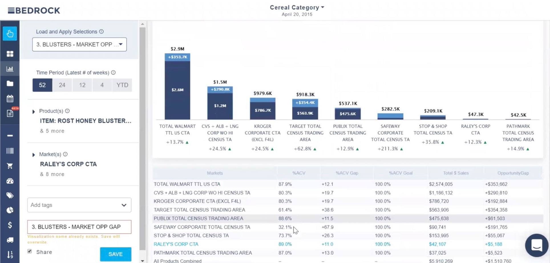Select the SAFEWAY CORPORATE TOTAL CENSUS TA row
This screenshot has width=550, height=263.
coord(347,227)
